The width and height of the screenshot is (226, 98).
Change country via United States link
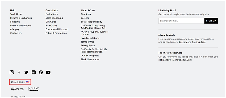18,82
